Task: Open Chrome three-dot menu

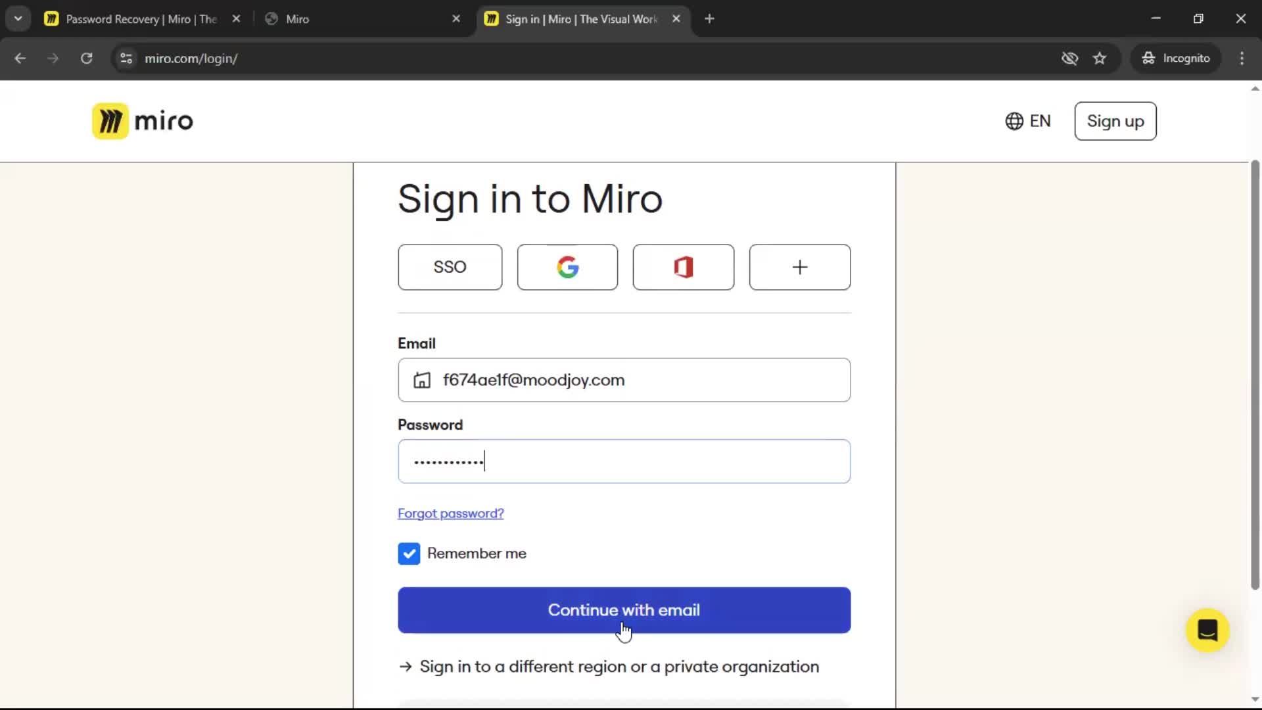Action: coord(1242,59)
